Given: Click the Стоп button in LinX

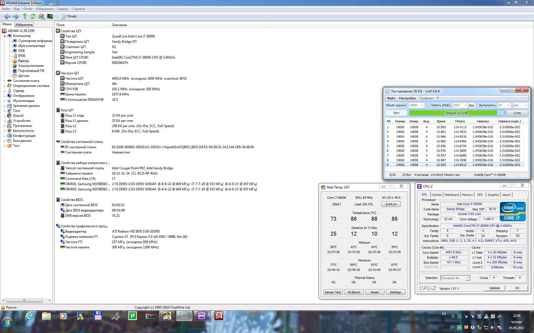Looking at the screenshot, I should [517, 113].
